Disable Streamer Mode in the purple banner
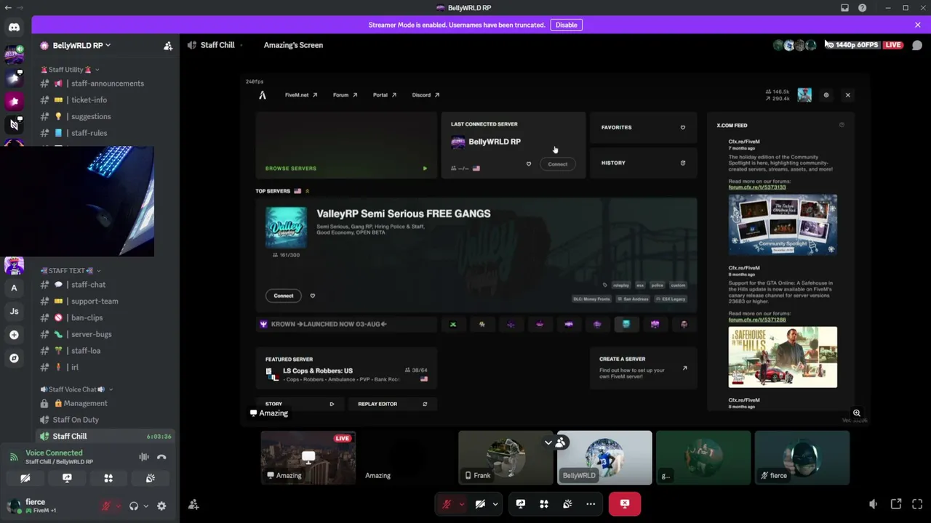 coord(566,25)
